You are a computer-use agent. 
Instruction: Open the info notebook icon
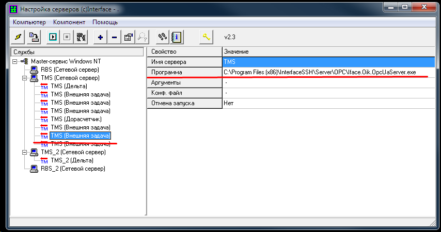point(176,37)
